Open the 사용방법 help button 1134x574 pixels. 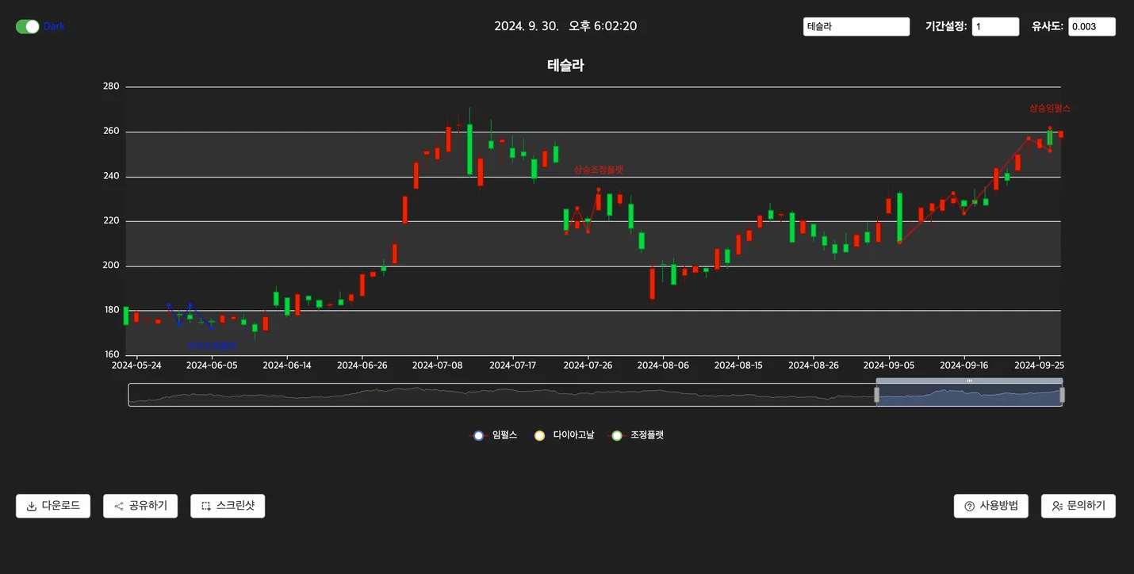[x=991, y=506]
